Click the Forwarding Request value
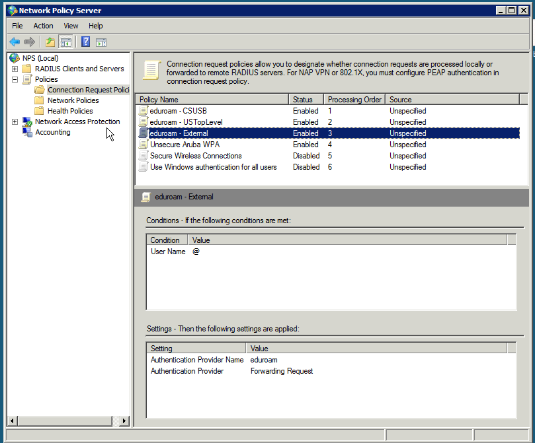Viewport: 535px width, 443px height. (x=282, y=371)
